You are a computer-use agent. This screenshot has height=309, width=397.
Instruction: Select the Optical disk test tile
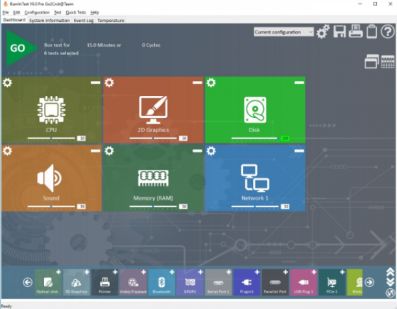tap(47, 282)
